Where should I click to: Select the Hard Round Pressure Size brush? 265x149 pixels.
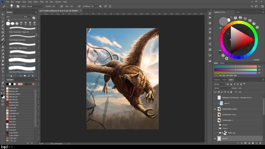22,61
